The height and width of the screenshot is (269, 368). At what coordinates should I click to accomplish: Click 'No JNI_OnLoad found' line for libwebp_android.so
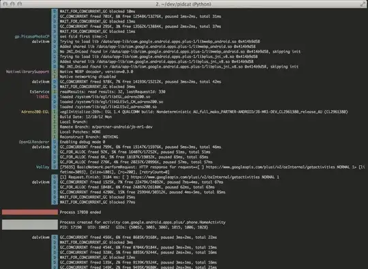[x=180, y=51]
